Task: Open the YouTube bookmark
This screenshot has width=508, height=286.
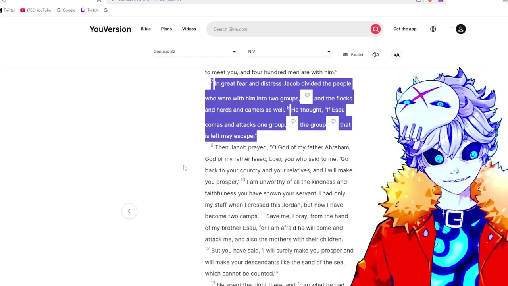Action: point(36,10)
